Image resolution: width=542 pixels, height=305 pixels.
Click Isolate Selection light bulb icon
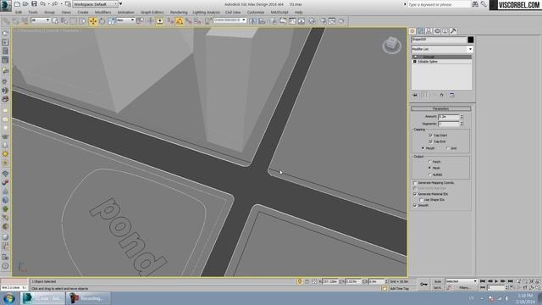pos(299,281)
